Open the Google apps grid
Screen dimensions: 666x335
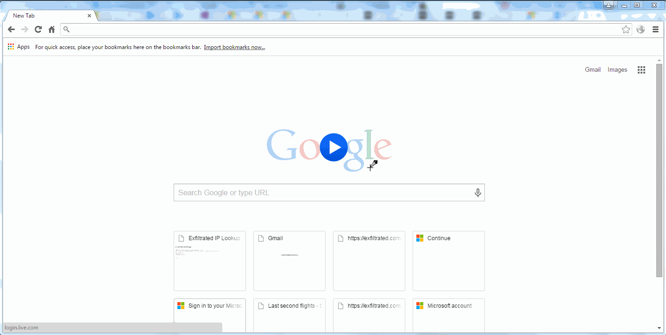coord(641,70)
